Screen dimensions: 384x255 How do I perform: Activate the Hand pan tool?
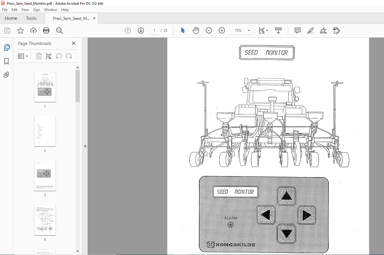pos(196,31)
